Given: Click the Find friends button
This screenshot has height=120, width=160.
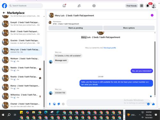Looking at the screenshot, I should pos(132,6).
